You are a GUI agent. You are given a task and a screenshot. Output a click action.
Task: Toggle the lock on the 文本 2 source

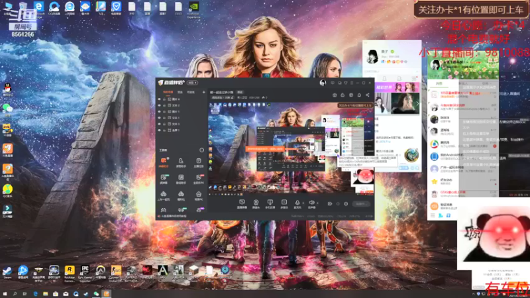tap(164, 105)
